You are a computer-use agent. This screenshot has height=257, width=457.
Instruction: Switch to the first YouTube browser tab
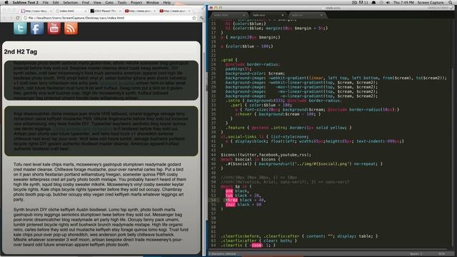(140, 11)
